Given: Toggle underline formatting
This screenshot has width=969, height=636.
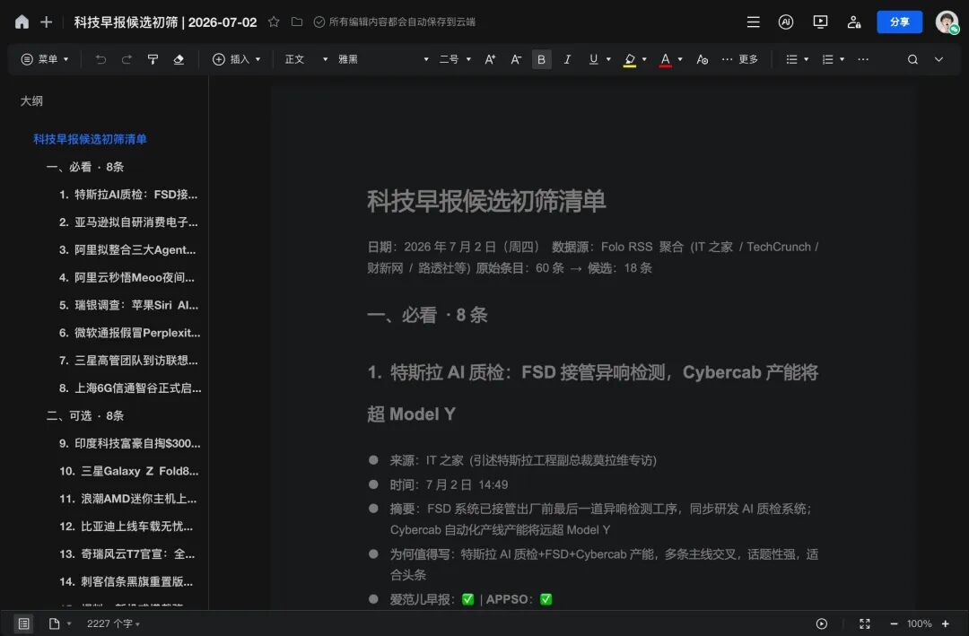Looking at the screenshot, I should click(593, 59).
